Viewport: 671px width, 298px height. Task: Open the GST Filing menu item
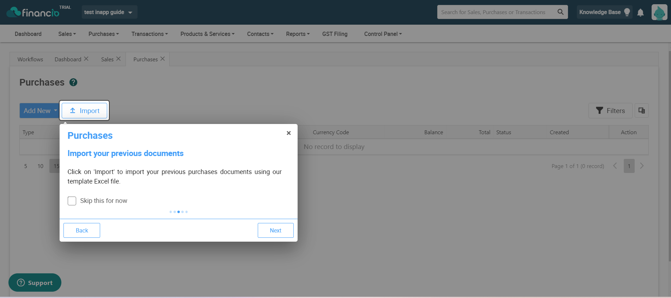[335, 34]
